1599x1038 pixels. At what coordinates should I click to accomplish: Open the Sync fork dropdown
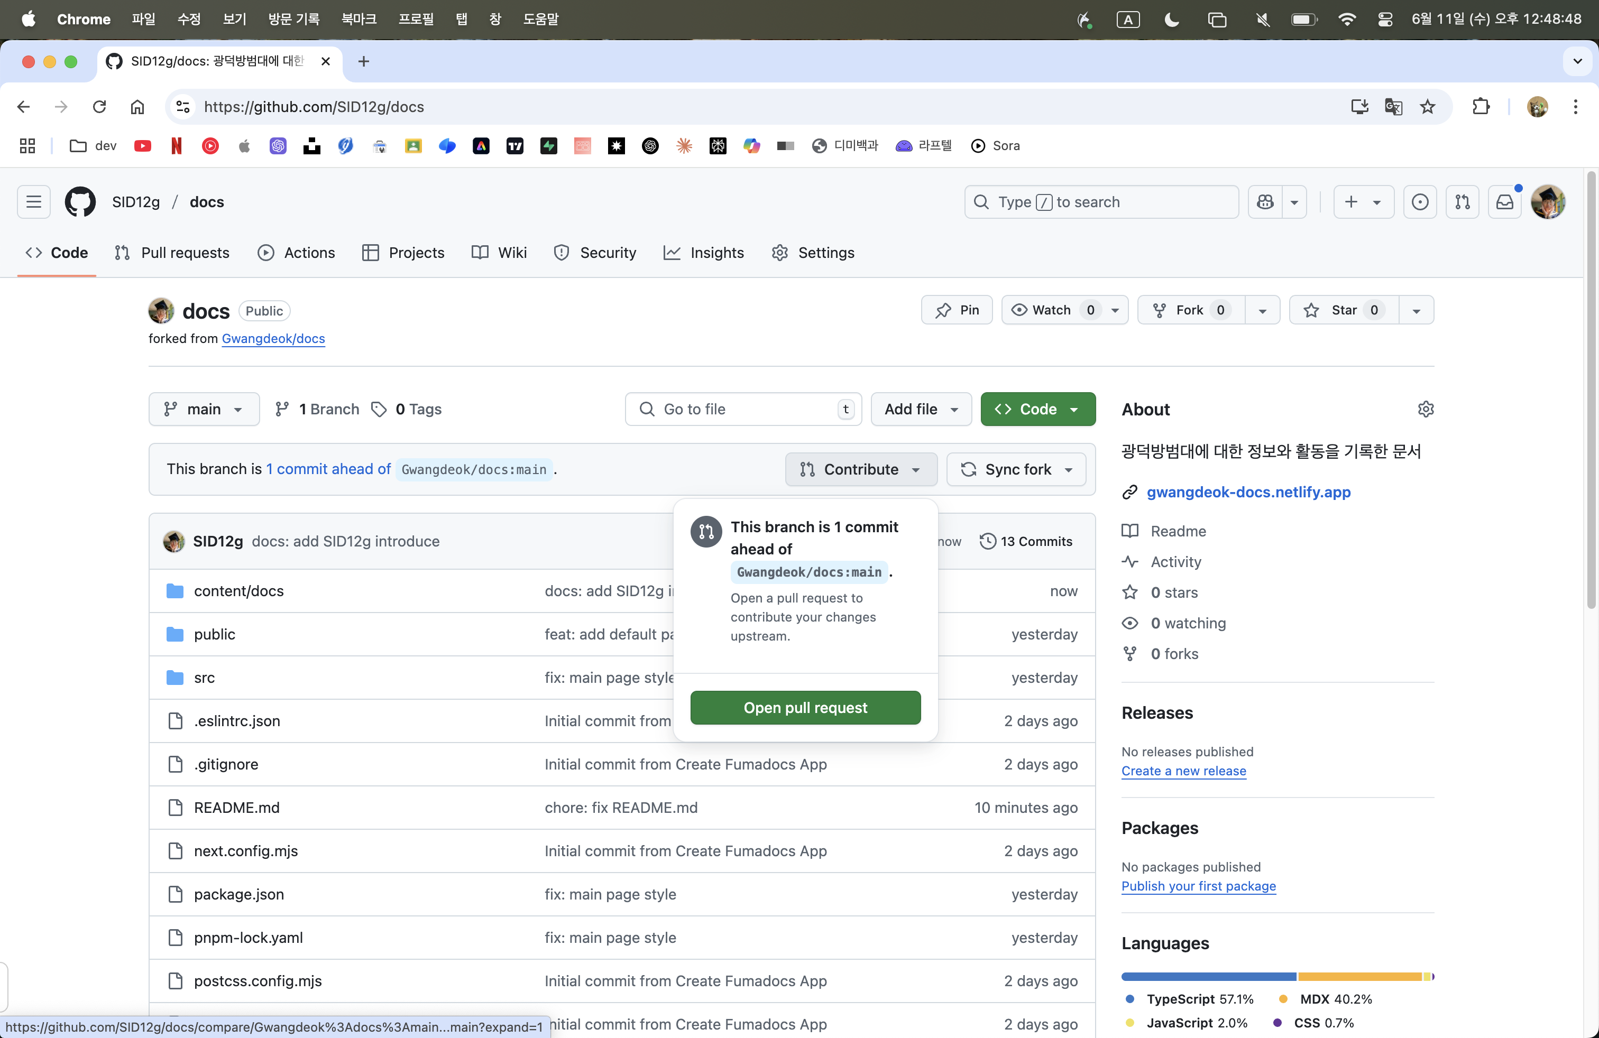[1016, 469]
